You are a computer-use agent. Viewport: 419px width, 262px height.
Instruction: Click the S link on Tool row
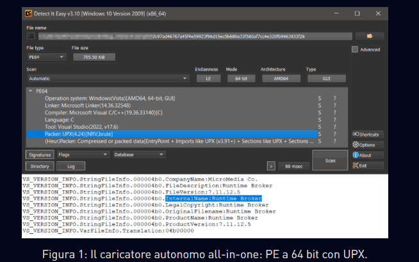(320, 127)
